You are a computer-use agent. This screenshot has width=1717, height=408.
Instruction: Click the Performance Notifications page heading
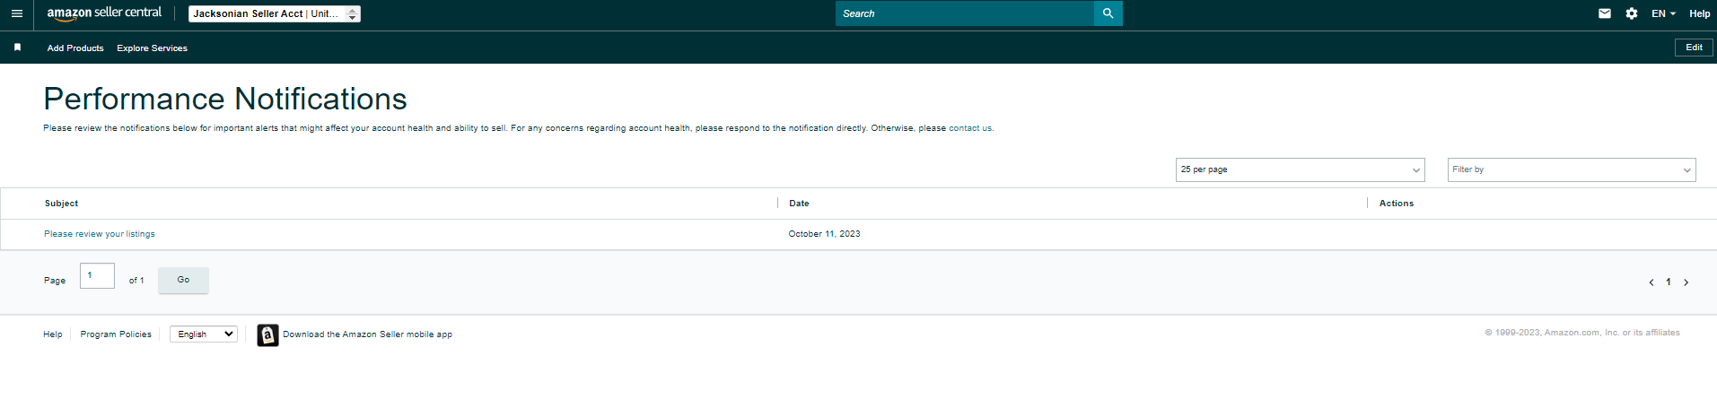click(225, 99)
